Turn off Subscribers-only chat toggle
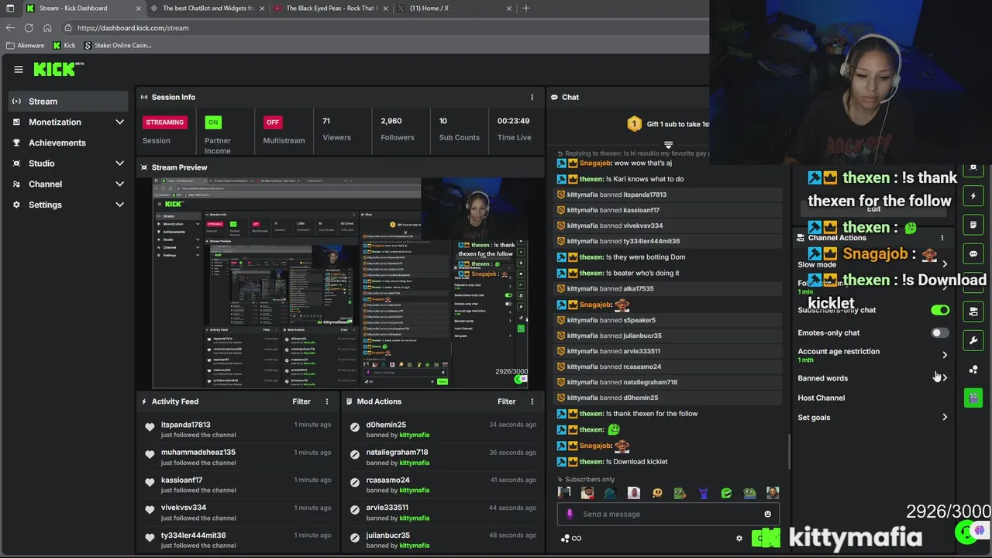992x558 pixels. point(940,310)
